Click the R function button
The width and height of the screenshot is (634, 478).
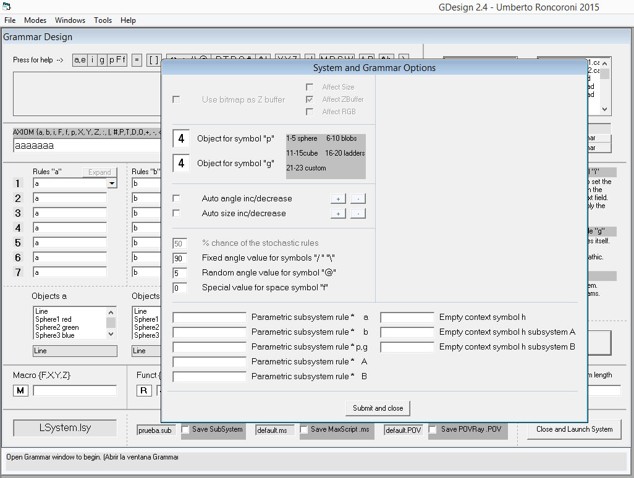tap(144, 391)
